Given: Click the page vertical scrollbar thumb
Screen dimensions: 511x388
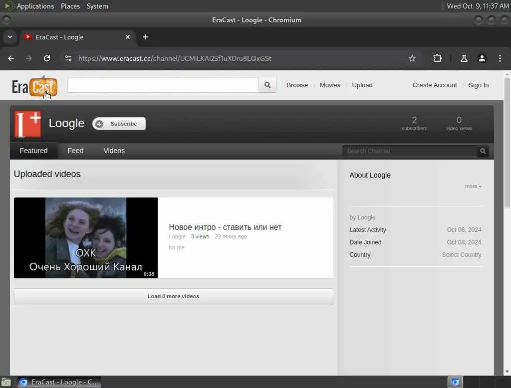Looking at the screenshot, I should pyautogui.click(x=507, y=143).
